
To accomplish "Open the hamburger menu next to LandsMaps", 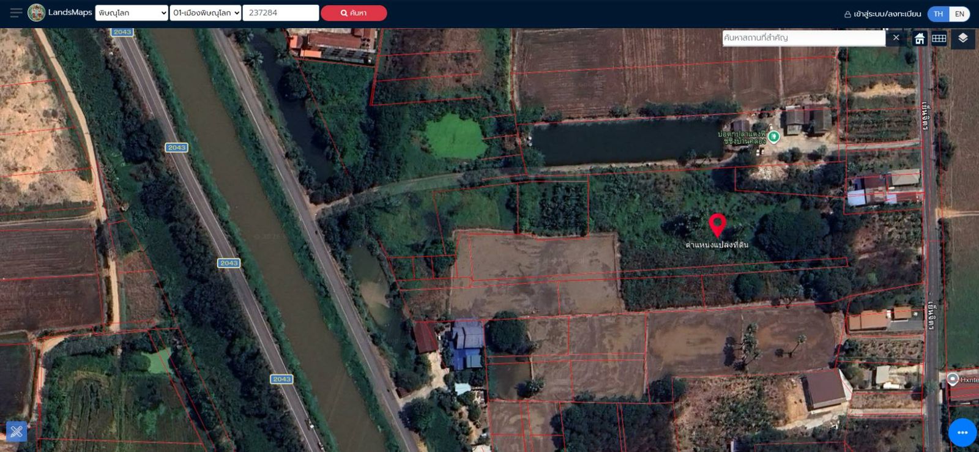I will (x=17, y=13).
